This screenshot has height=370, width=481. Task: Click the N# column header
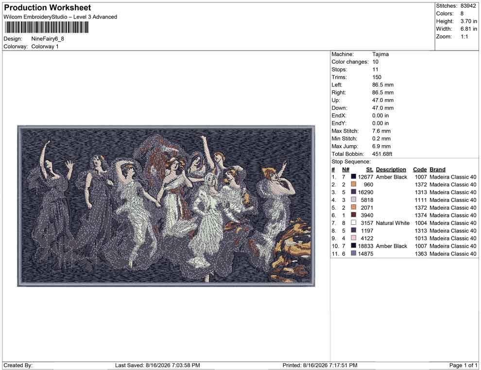point(346,169)
